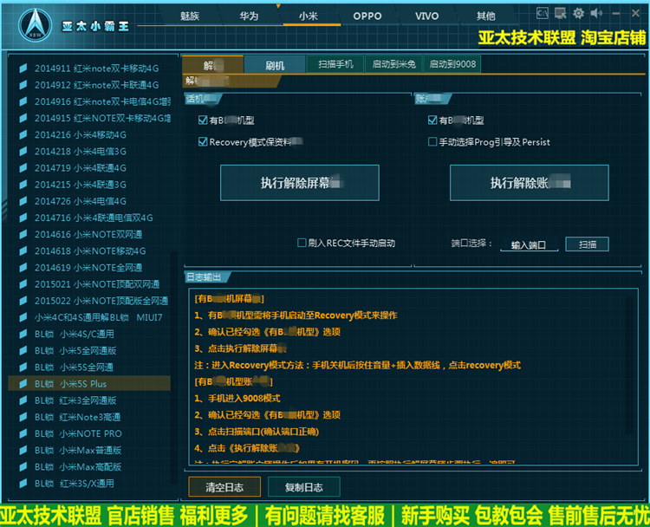Click 清空日志 button
Screen dimensions: 650x527
coord(224,487)
